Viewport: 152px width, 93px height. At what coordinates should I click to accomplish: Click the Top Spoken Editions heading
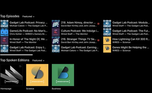(x=15, y=60)
